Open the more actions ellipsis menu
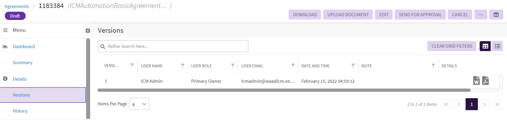This screenshot has height=120, width=507. [481, 15]
